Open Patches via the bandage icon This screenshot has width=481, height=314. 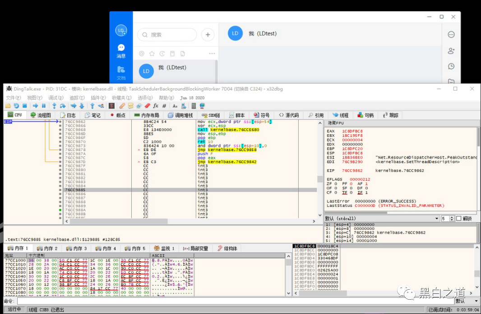pyautogui.click(x=122, y=106)
